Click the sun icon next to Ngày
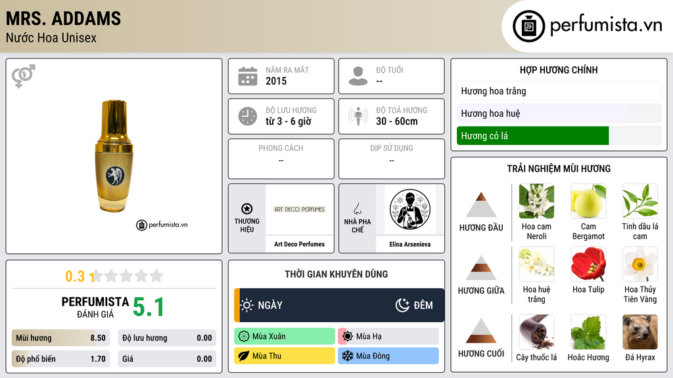The width and height of the screenshot is (673, 378). pyautogui.click(x=247, y=305)
